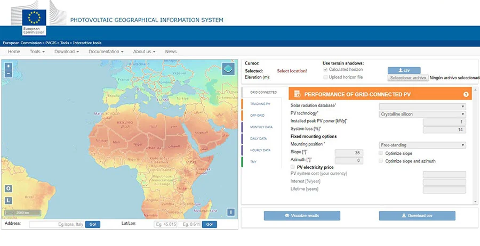480x246 pixels.
Task: Expand the About us menu
Action: (144, 52)
